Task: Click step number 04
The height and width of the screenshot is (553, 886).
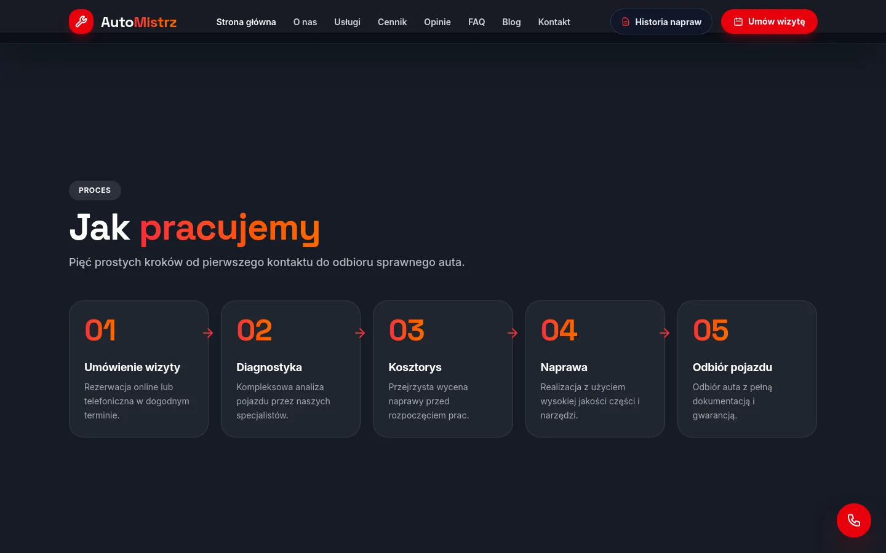Action: click(x=559, y=331)
